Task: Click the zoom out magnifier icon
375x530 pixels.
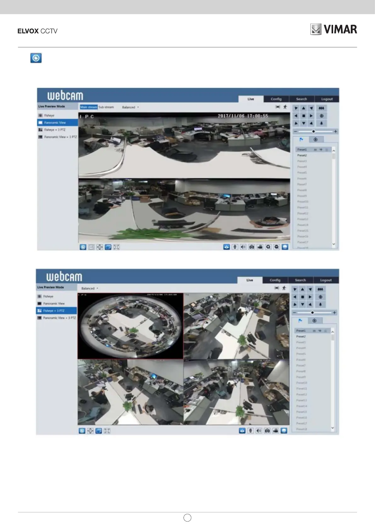Action: pyautogui.click(x=276, y=247)
